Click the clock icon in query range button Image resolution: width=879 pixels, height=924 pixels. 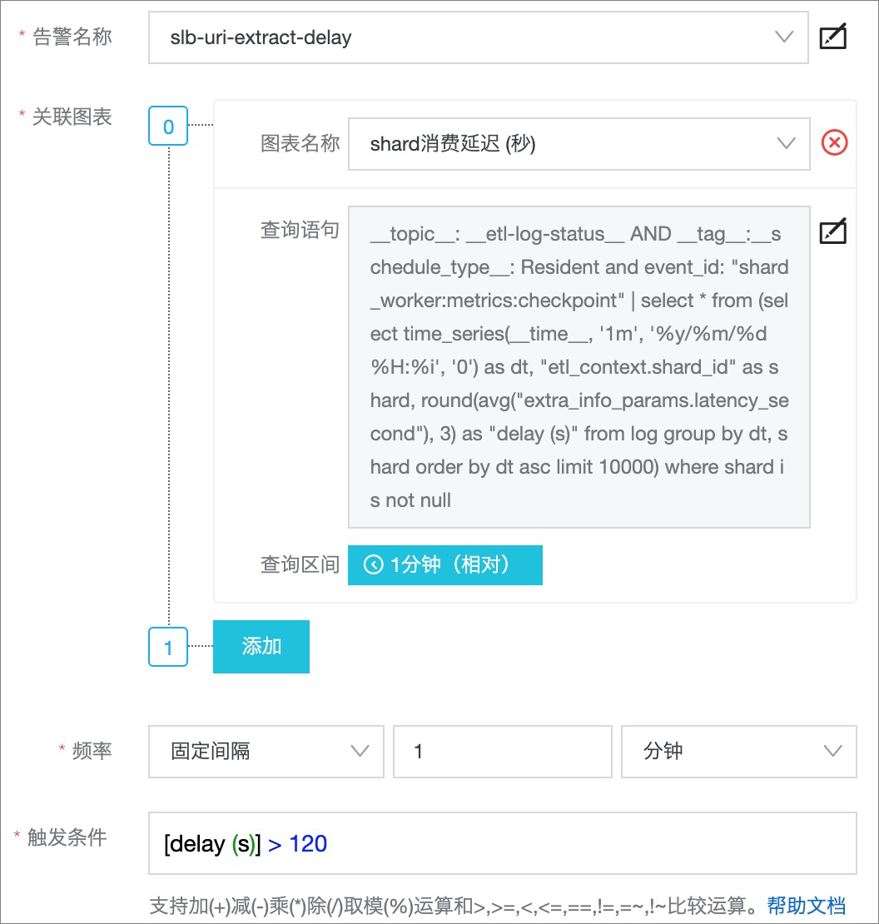tap(374, 564)
